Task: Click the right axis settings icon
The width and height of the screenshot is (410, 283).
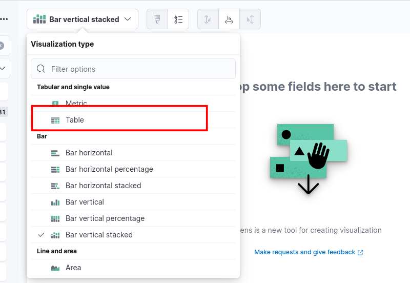Action: click(x=250, y=19)
